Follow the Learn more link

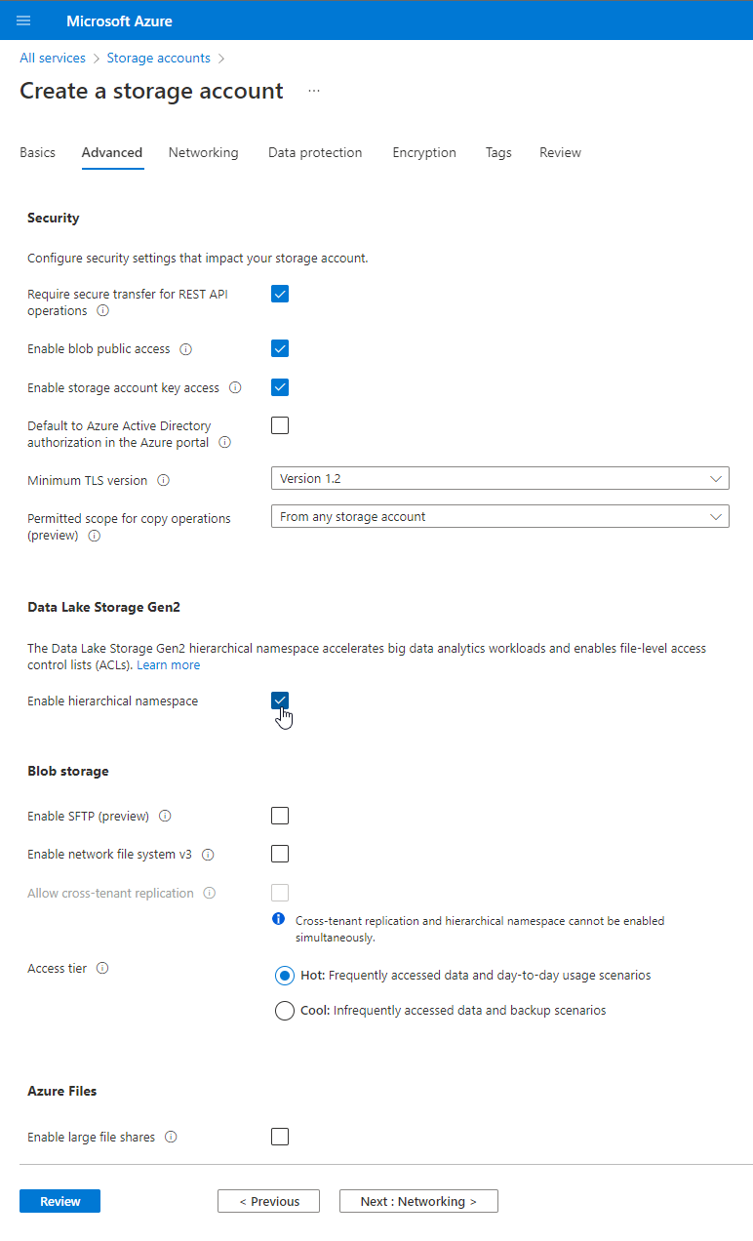point(169,664)
